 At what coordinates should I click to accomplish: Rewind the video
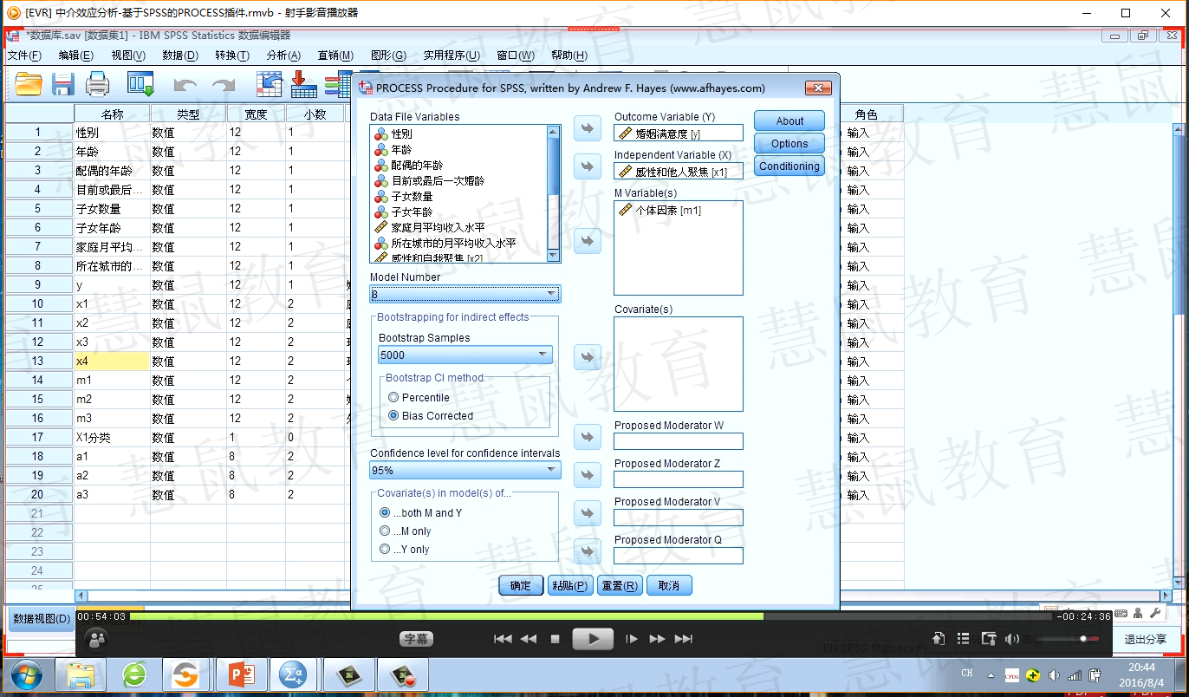point(529,639)
